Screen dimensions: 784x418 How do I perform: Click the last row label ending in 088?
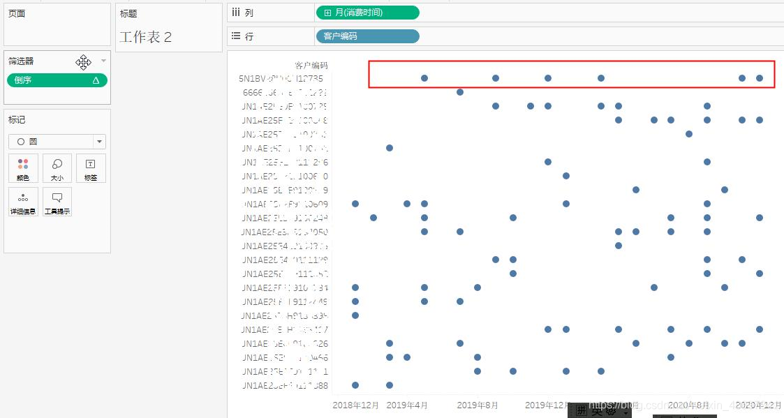(285, 385)
